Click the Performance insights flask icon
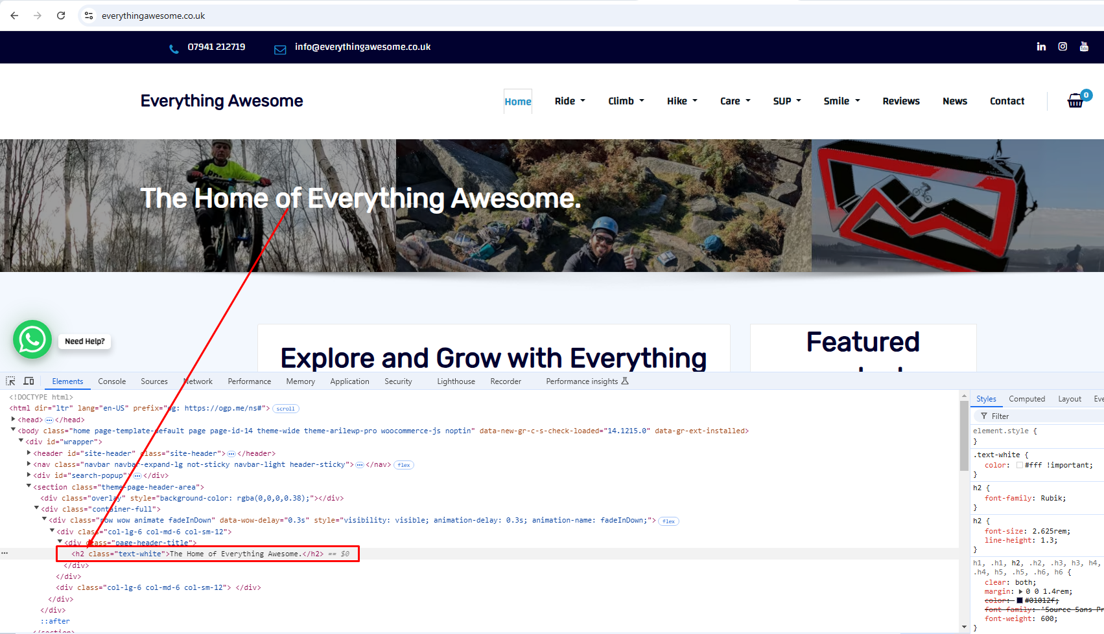The width and height of the screenshot is (1104, 634). [625, 381]
